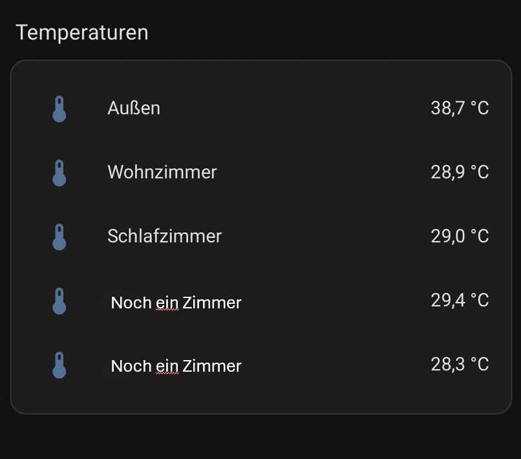Click the Temperaturen section heading

[81, 32]
